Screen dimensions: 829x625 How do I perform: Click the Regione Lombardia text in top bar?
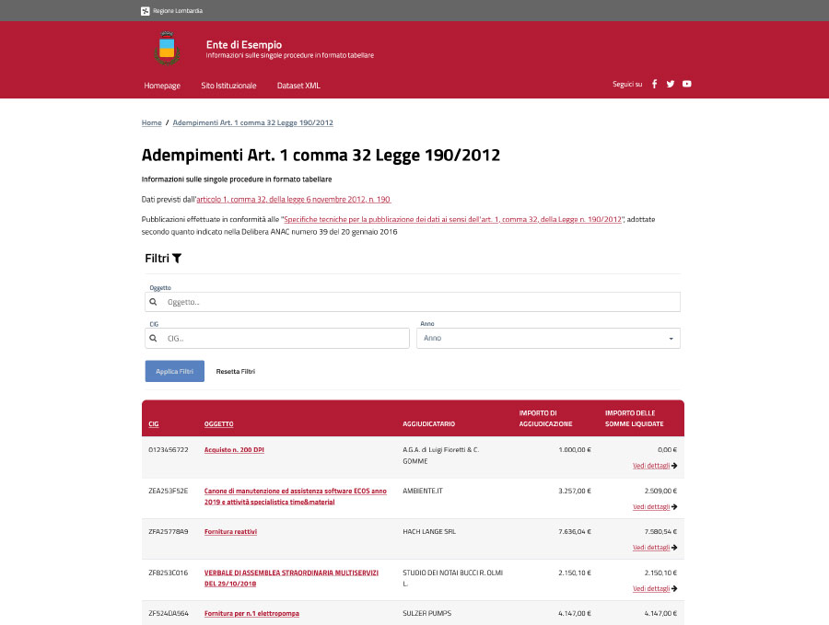tap(178, 10)
